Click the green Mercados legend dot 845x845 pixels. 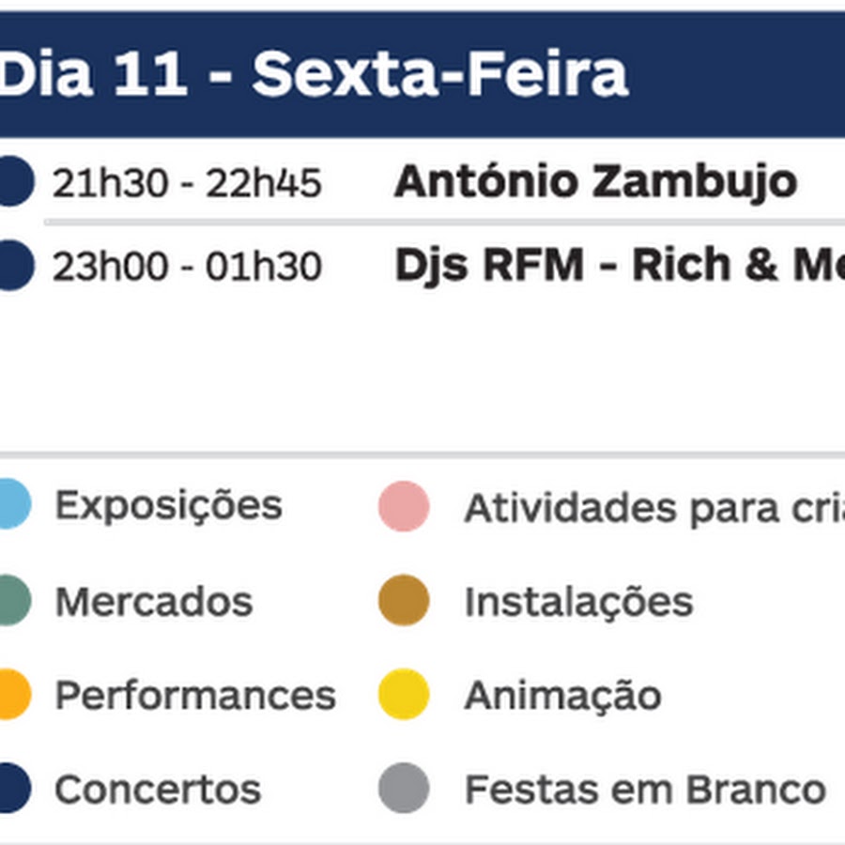[x=12, y=600]
